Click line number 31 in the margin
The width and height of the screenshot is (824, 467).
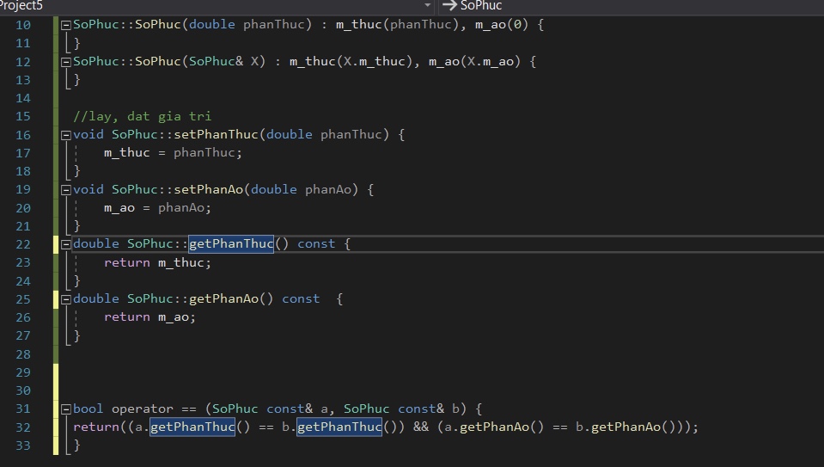(x=23, y=409)
